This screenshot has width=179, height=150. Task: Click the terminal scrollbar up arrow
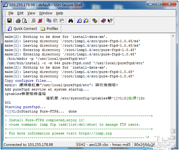click(173, 36)
